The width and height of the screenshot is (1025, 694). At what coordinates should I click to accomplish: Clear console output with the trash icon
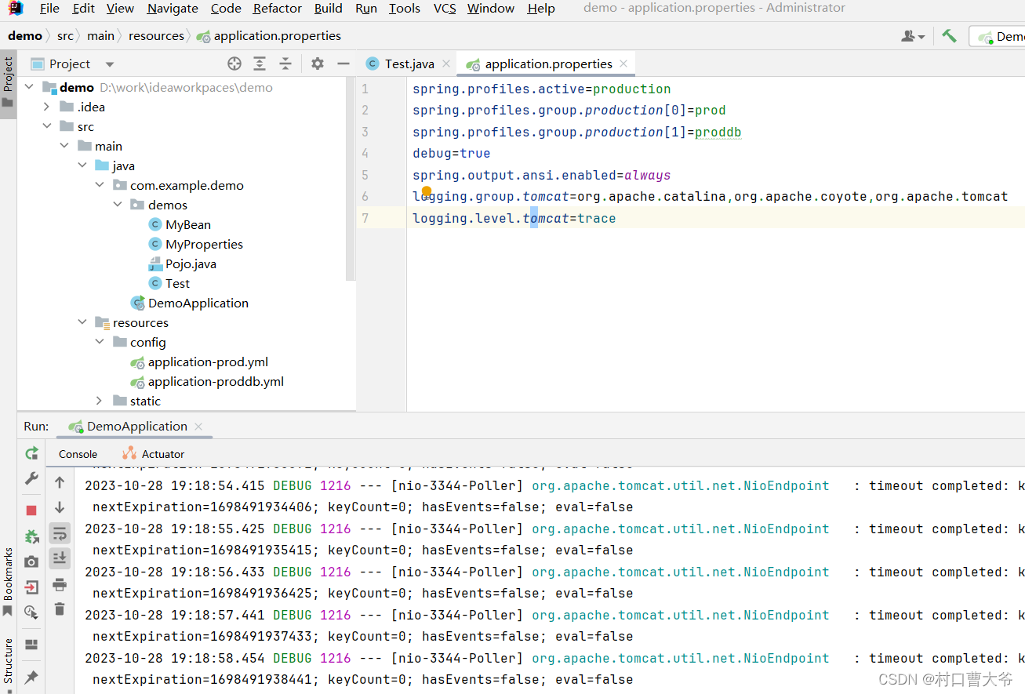click(x=60, y=609)
